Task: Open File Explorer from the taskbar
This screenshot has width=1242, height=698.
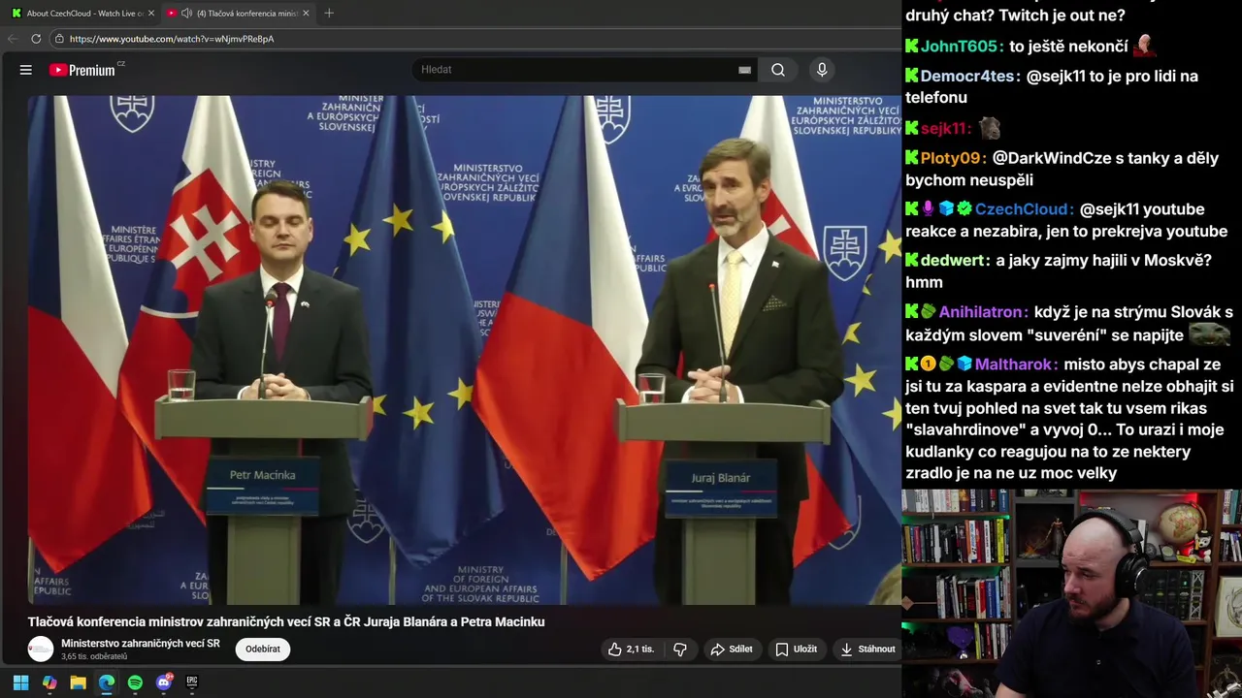Action: 78,682
